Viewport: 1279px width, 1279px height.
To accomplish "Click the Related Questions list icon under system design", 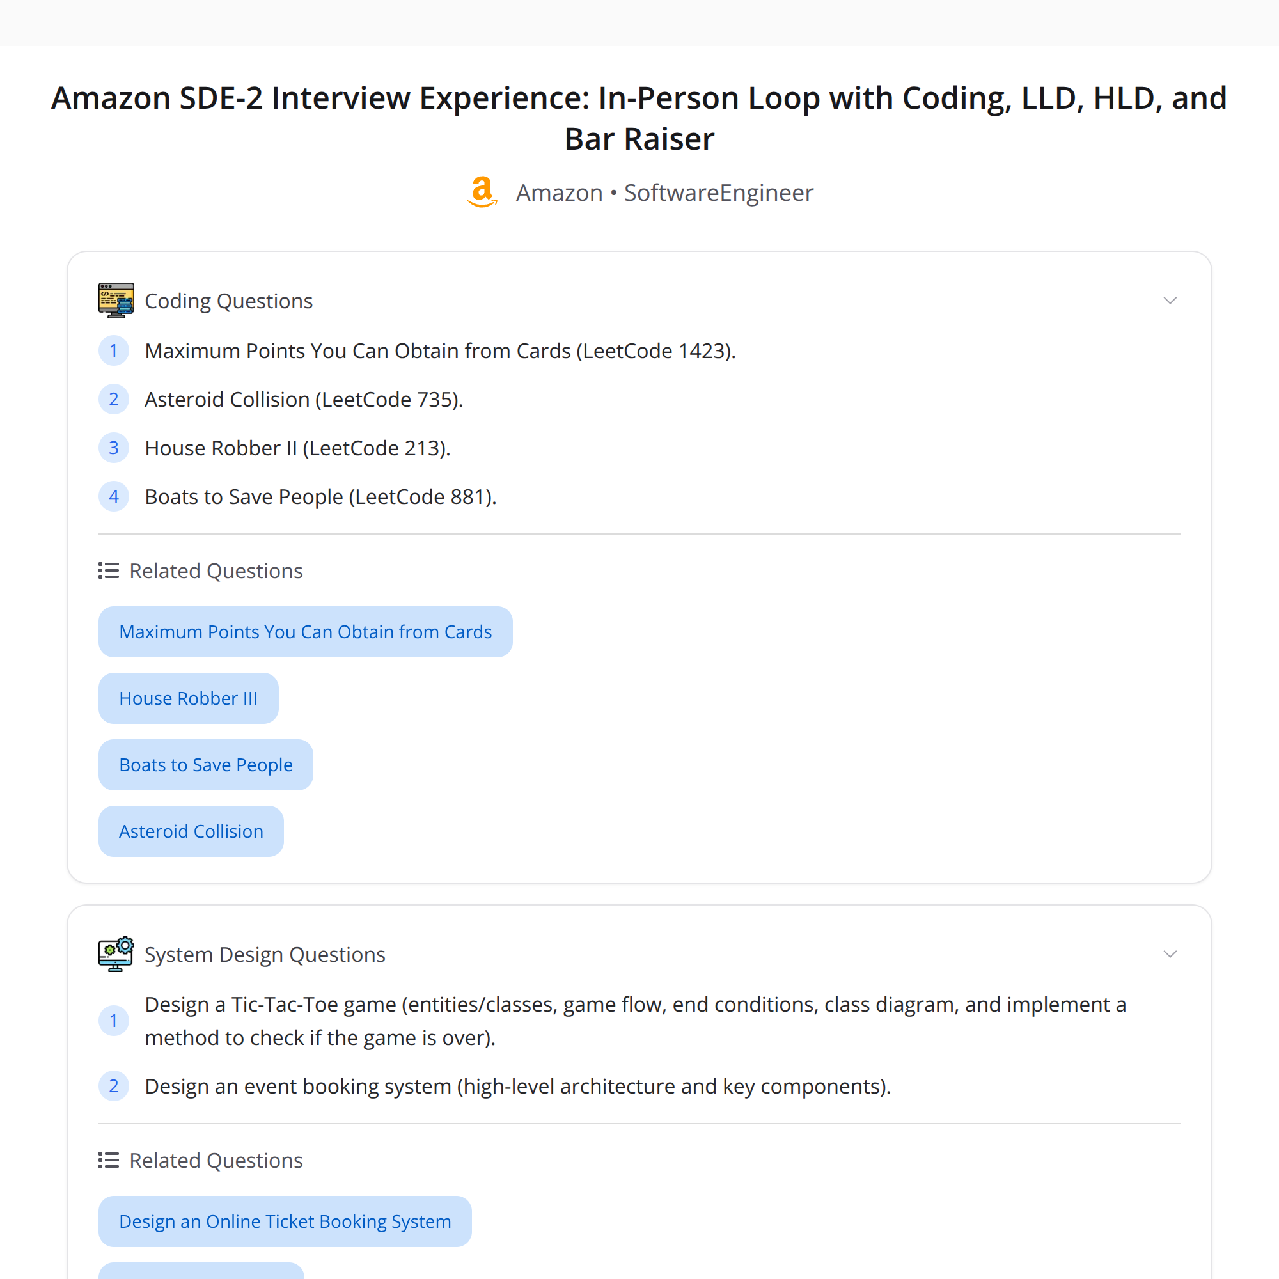I will coord(108,1160).
